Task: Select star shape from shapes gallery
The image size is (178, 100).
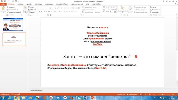Action: coord(115,12)
